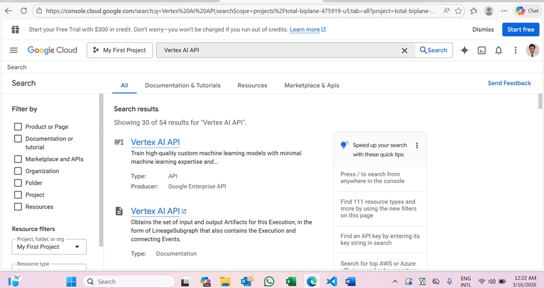Open the Resource type dropdown
The image size is (544, 288).
point(49,267)
